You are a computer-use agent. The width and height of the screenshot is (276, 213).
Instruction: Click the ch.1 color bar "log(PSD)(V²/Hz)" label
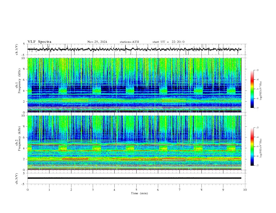click(x=261, y=91)
